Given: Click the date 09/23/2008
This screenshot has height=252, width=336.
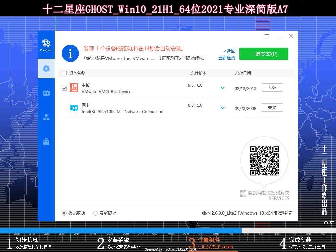Looking at the screenshot, I should pyautogui.click(x=245, y=108).
